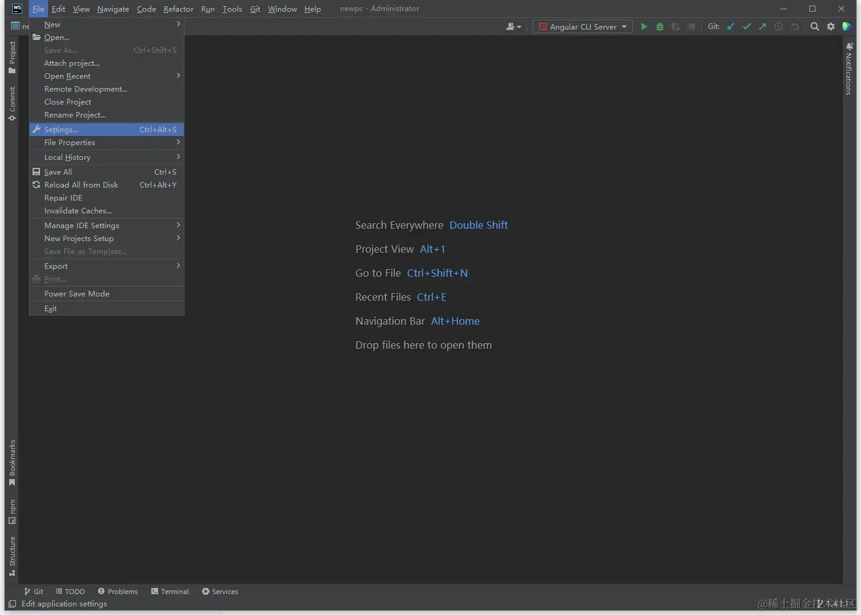This screenshot has width=861, height=615.
Task: Select Save All in the File menu
Action: point(106,172)
